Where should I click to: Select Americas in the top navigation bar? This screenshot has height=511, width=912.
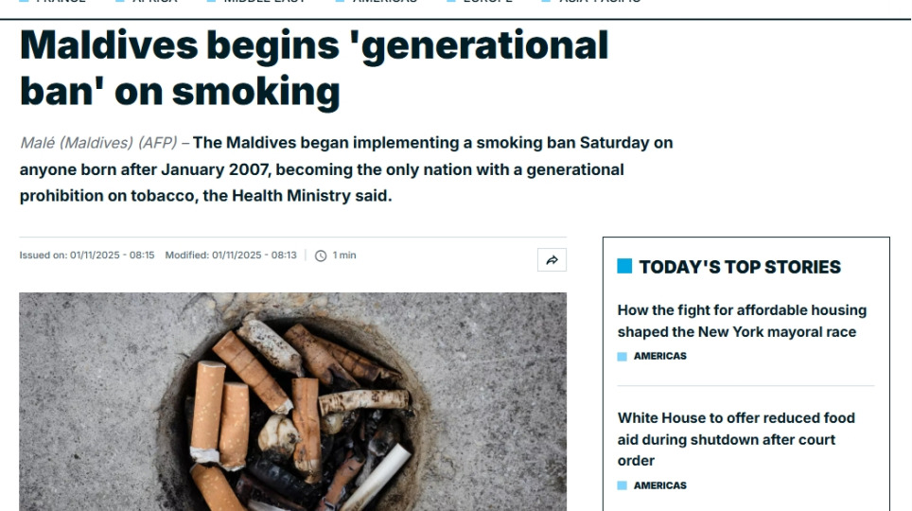tap(384, 2)
